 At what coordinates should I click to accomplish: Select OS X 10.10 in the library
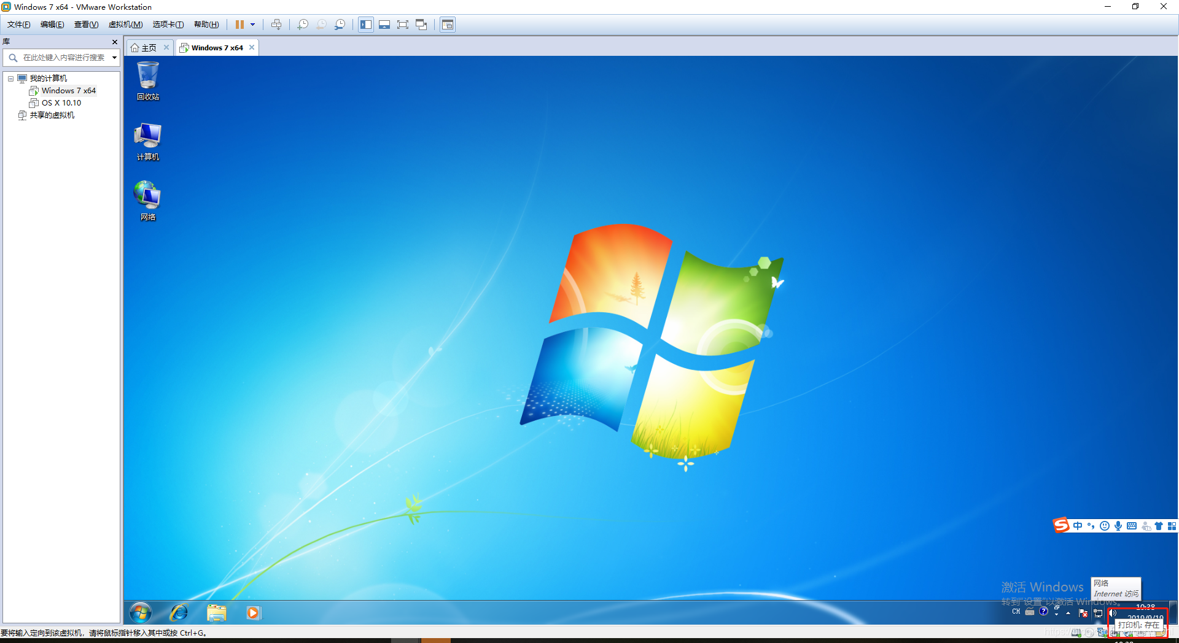pos(61,103)
